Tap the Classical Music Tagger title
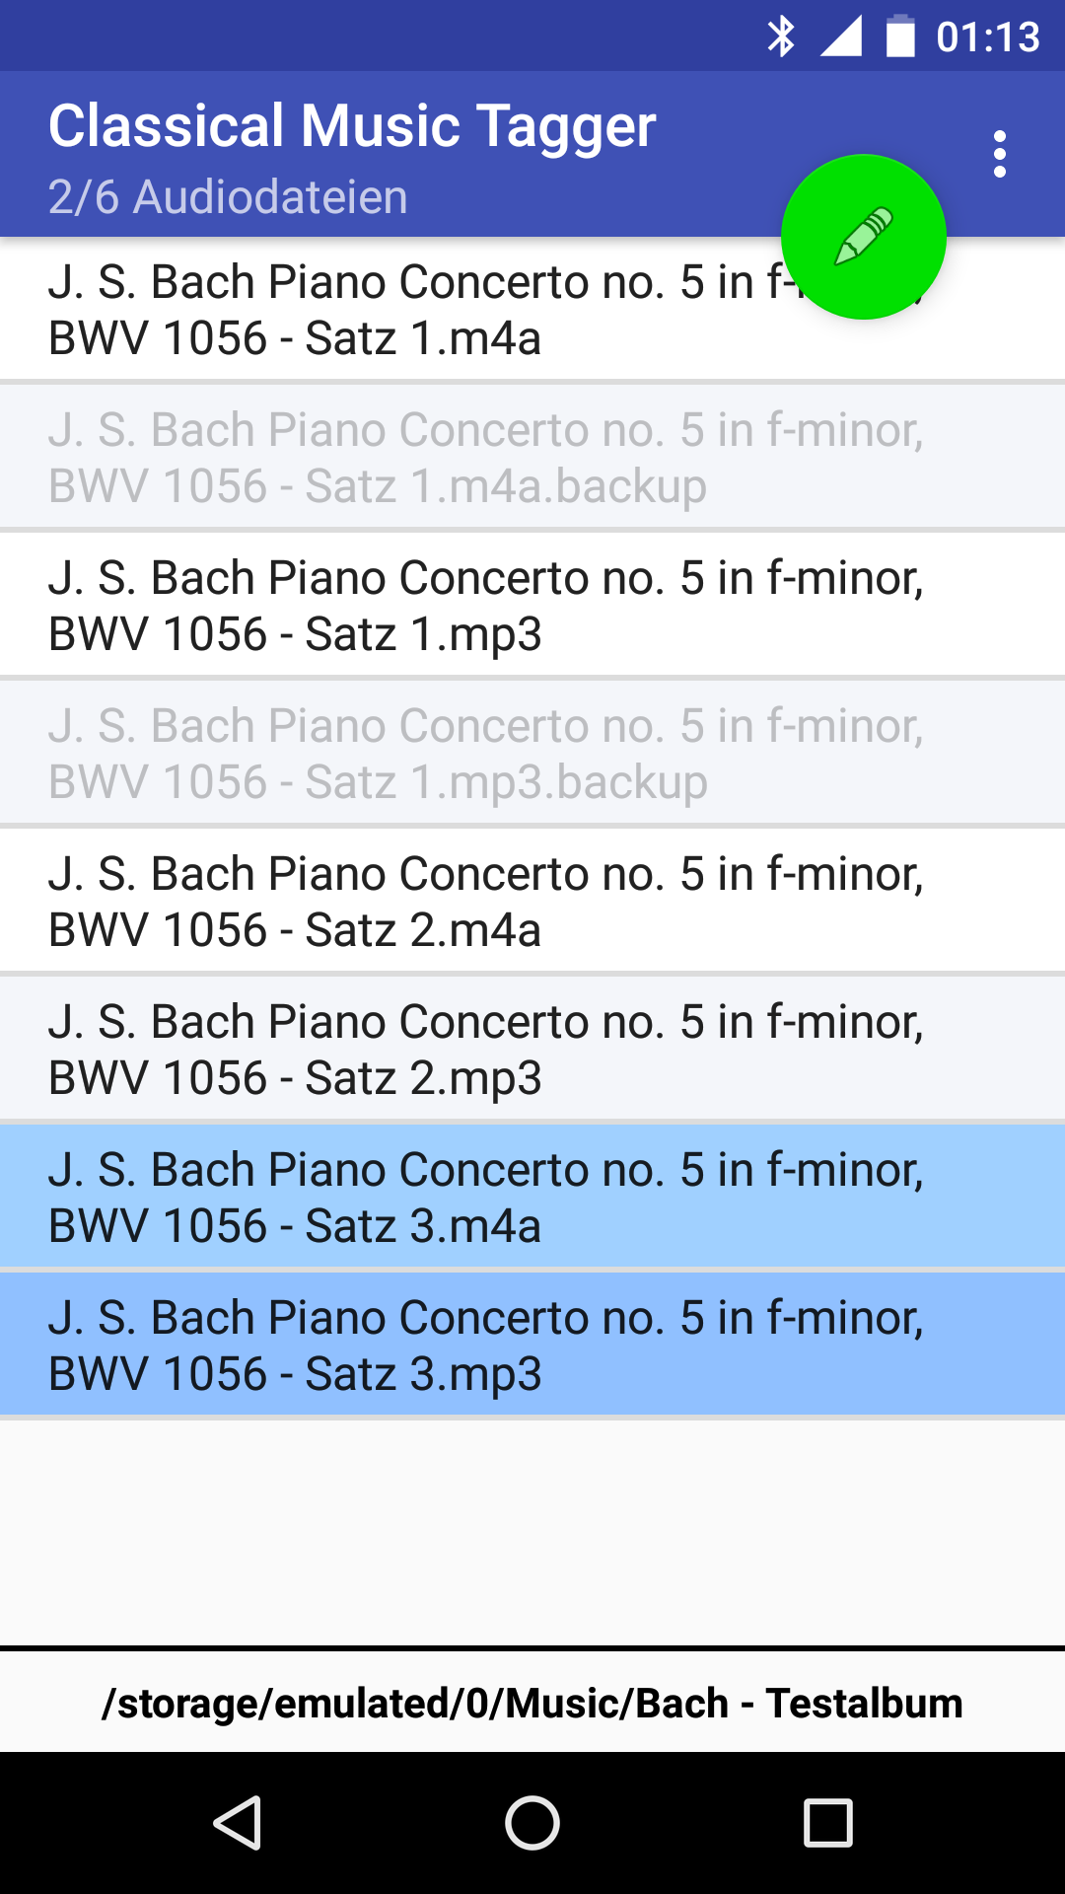 click(352, 126)
